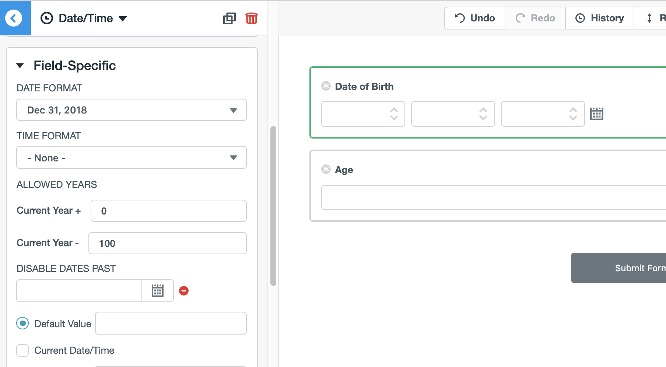Open calendar picker under Disable Dates Past

(158, 290)
